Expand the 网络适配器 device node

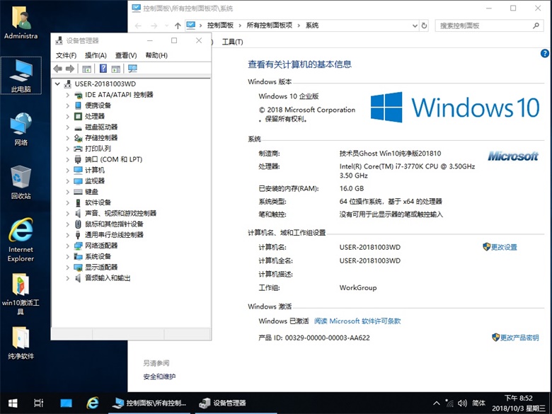[x=68, y=246]
